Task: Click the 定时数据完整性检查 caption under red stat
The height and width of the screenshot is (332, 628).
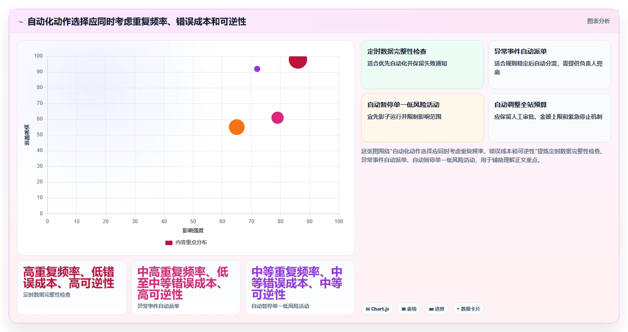Action: tap(47, 295)
